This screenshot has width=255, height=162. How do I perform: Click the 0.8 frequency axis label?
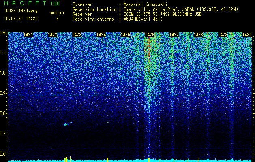[x=3, y=113]
